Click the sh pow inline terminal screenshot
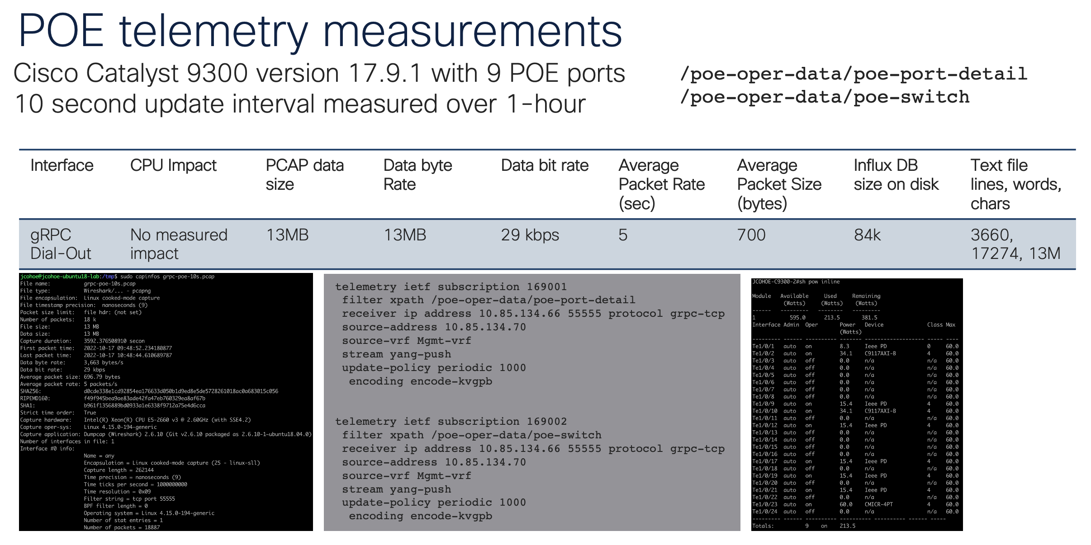The height and width of the screenshot is (545, 1091). [857, 404]
